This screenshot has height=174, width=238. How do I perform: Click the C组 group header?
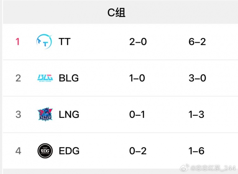(x=116, y=13)
